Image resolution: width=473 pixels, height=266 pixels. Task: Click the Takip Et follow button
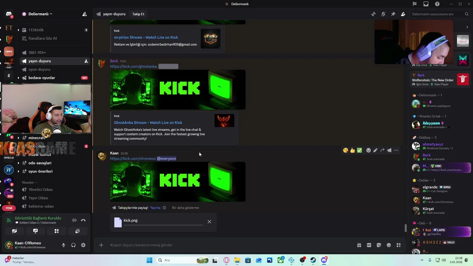pyautogui.click(x=138, y=14)
